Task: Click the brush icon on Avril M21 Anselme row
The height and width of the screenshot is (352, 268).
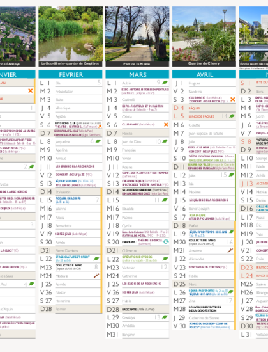Action: pos(230,250)
